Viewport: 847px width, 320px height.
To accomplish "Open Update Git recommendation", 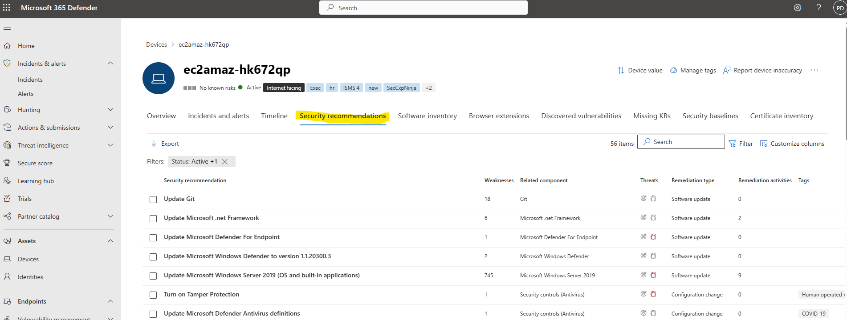I will click(179, 199).
